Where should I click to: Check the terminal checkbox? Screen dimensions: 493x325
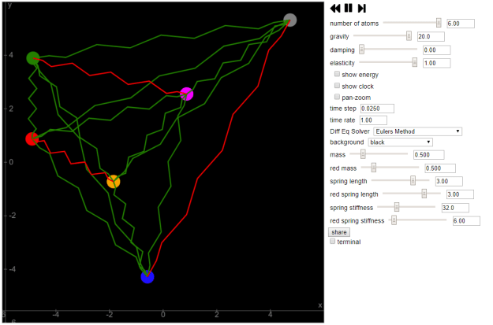[332, 242]
